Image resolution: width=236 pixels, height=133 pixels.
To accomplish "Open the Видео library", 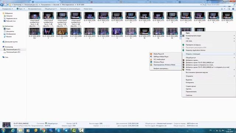I will (8, 29).
